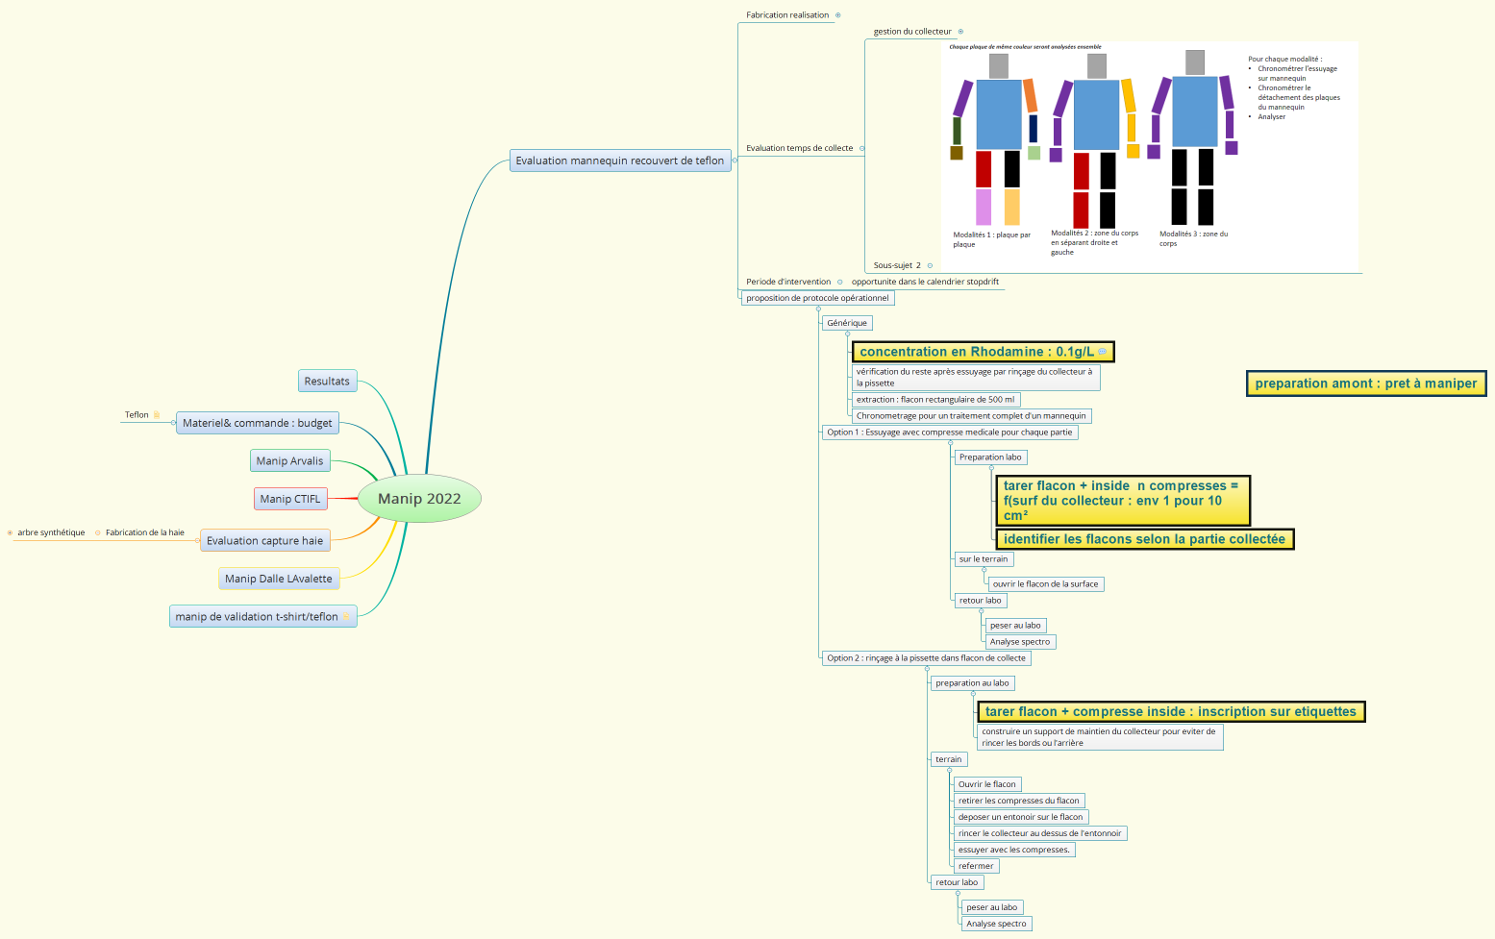Select the central Manip 2022 topic
This screenshot has width=1495, height=939.
(419, 499)
